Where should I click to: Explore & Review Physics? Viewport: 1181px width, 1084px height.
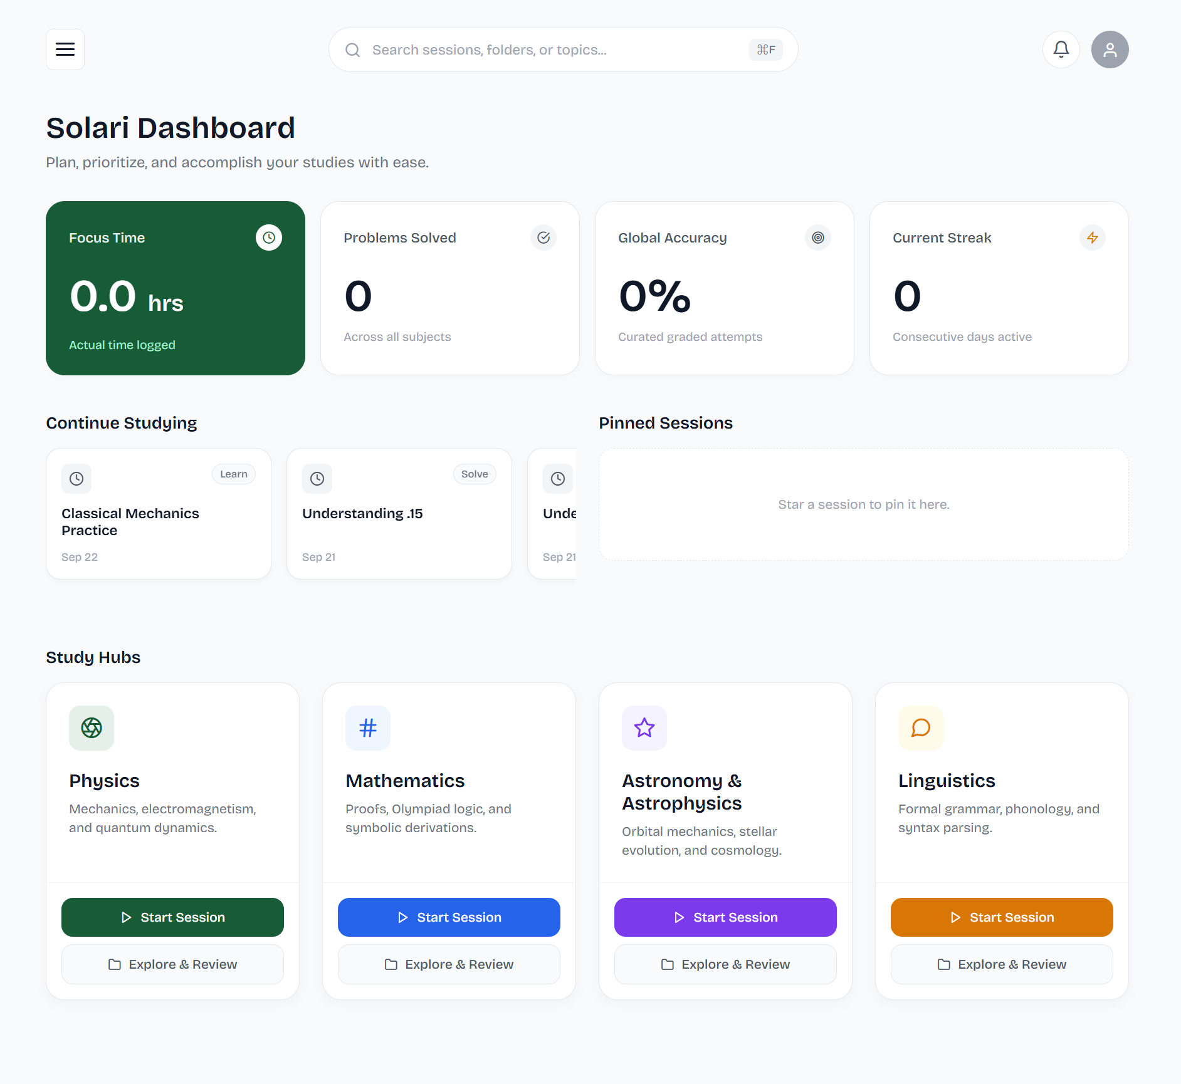pos(172,964)
